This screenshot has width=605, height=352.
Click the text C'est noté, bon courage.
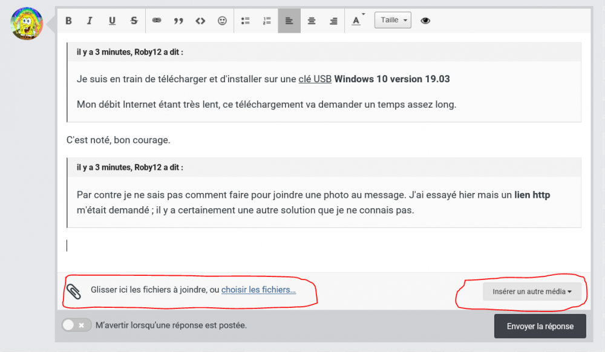coord(118,140)
